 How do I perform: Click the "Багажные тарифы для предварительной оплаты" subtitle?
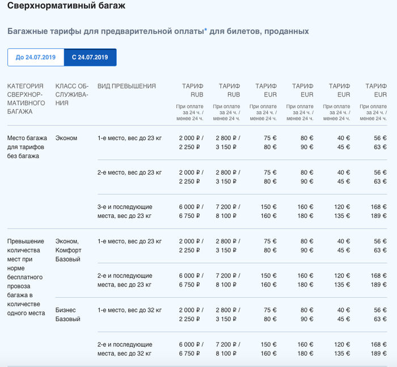pos(105,31)
